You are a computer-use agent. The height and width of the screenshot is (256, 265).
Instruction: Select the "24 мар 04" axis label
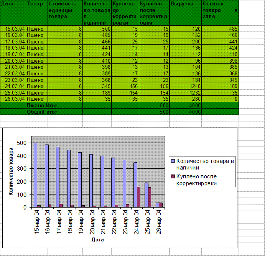[x=136, y=222]
